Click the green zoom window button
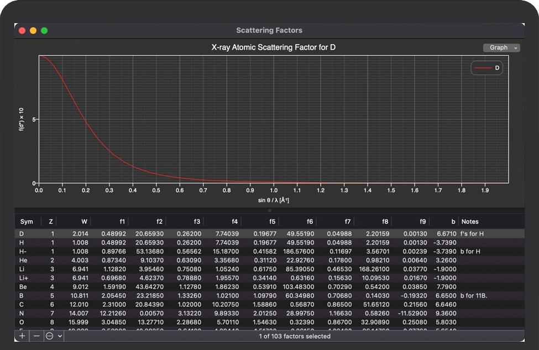 coord(44,30)
